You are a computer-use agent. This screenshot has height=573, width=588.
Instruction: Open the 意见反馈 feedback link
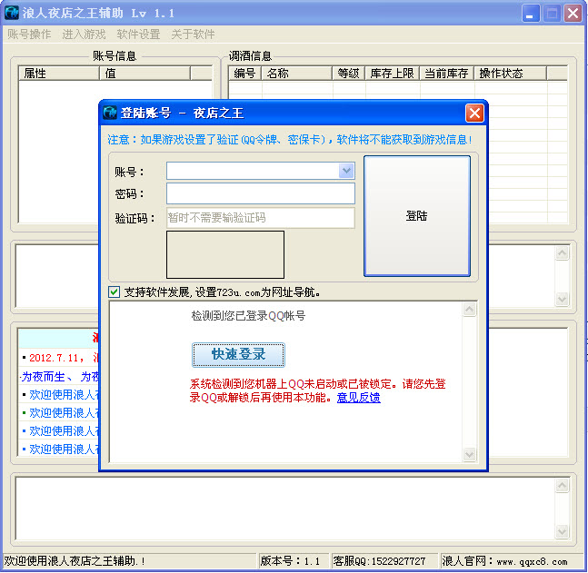point(358,397)
